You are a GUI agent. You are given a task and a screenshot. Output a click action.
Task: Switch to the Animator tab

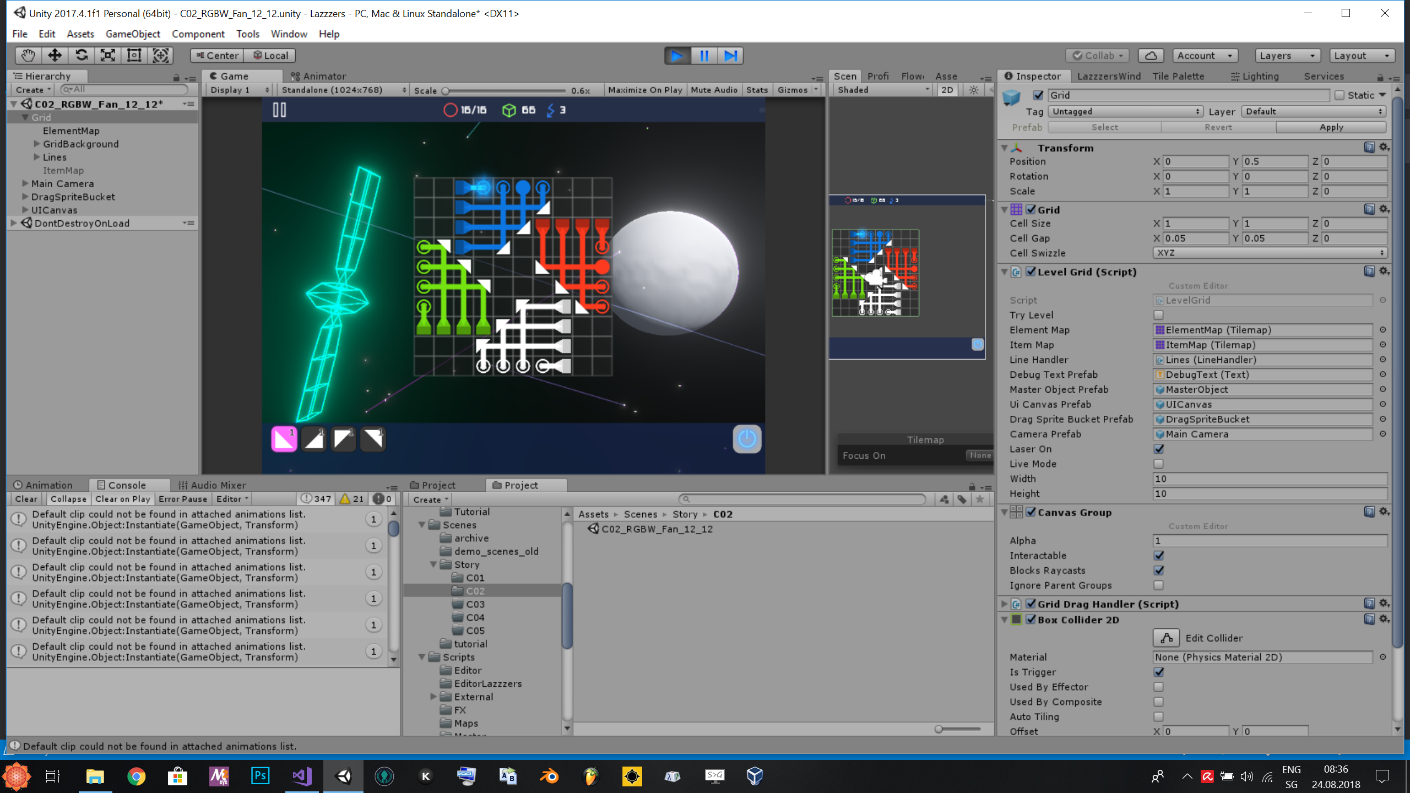318,76
